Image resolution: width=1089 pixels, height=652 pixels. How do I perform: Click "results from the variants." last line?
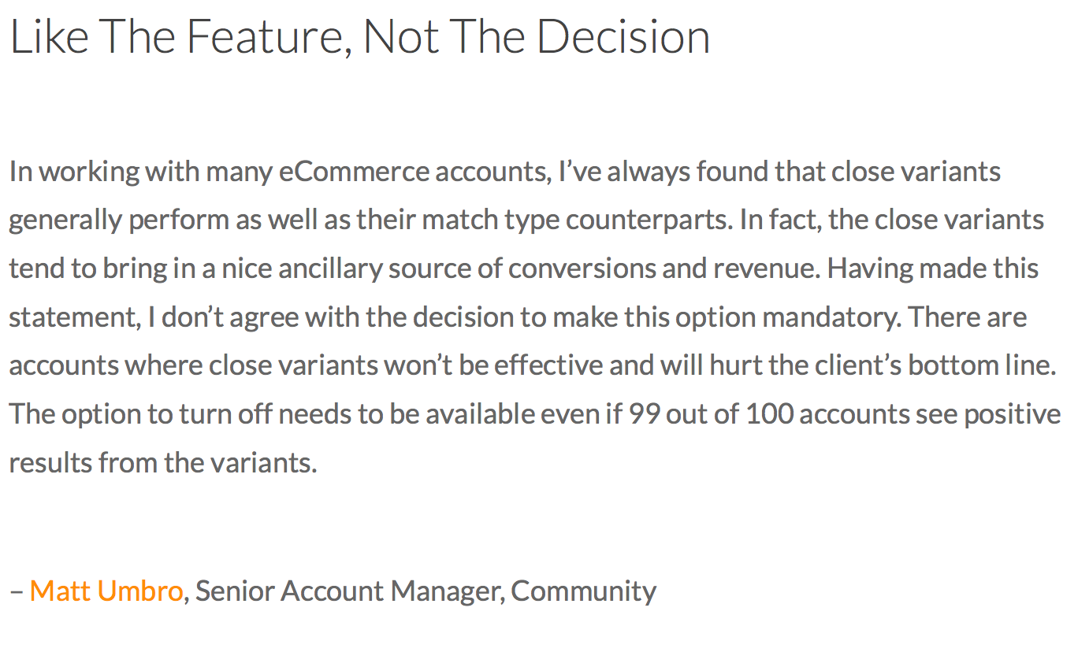(x=163, y=462)
